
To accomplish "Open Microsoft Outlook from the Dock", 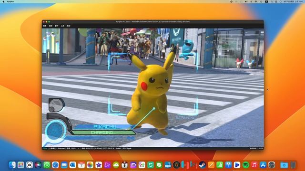I will click(72, 165).
